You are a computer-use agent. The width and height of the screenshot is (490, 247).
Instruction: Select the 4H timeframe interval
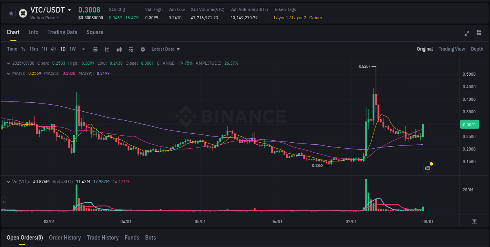[53, 49]
